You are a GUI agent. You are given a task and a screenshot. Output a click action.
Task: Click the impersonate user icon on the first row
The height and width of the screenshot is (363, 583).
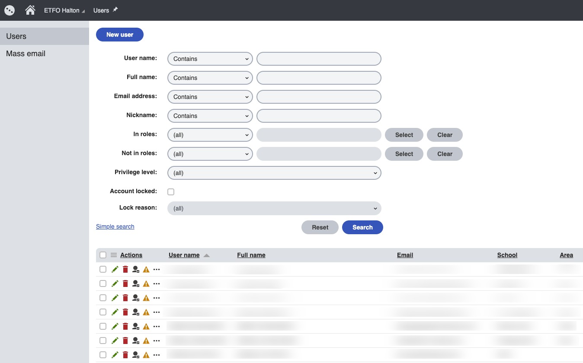(x=135, y=269)
